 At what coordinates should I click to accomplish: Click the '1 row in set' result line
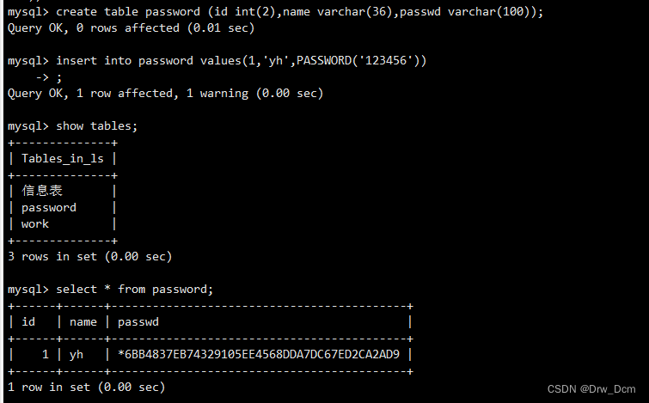pos(87,388)
